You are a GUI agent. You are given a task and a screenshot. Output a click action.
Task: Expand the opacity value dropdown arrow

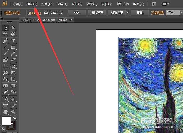click(x=182, y=13)
